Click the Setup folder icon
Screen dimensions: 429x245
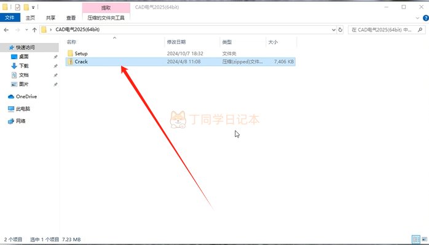point(70,53)
